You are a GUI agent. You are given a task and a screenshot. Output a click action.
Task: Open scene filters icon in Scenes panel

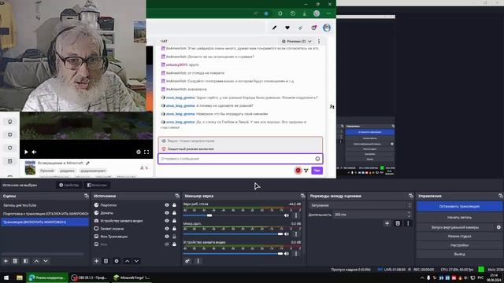point(26,261)
